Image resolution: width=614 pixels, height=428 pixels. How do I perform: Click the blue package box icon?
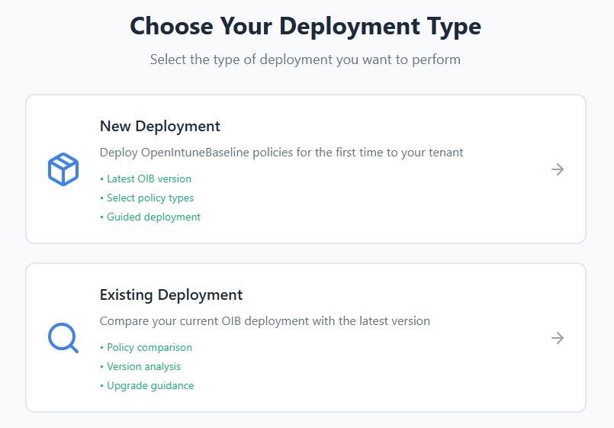pos(63,169)
